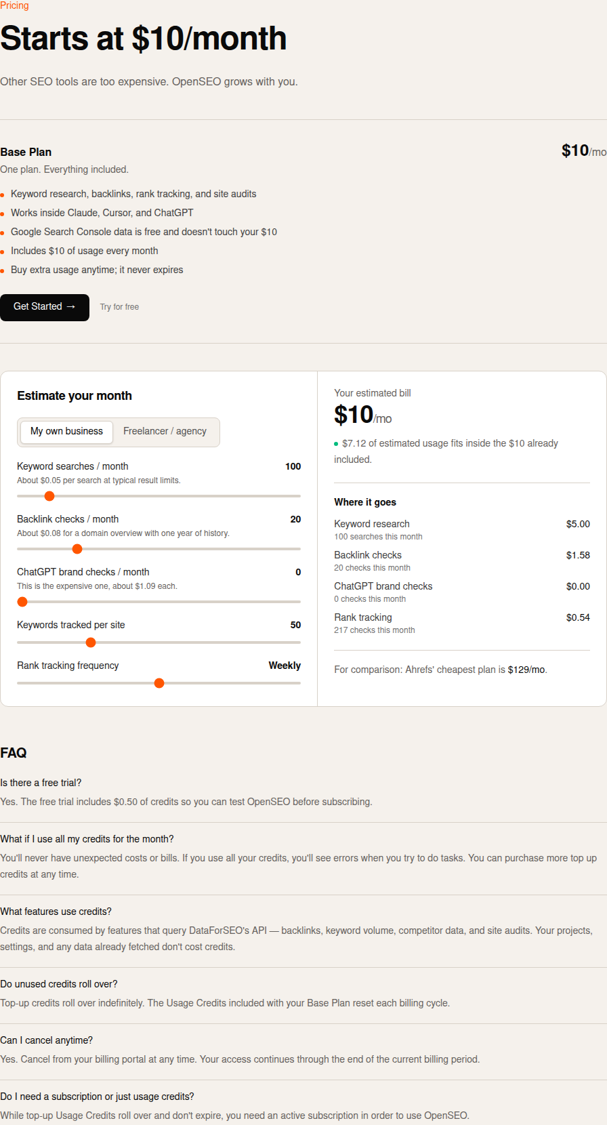Click the FAQ heading

(x=14, y=753)
